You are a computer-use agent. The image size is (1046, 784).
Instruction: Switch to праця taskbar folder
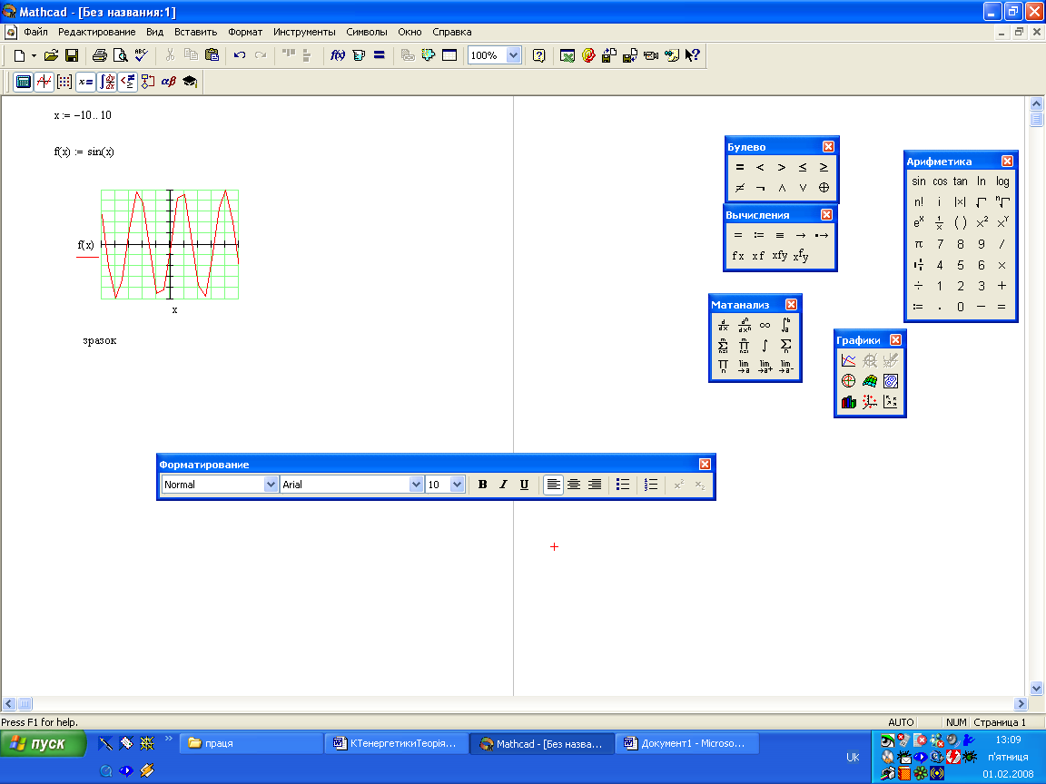tap(251, 743)
